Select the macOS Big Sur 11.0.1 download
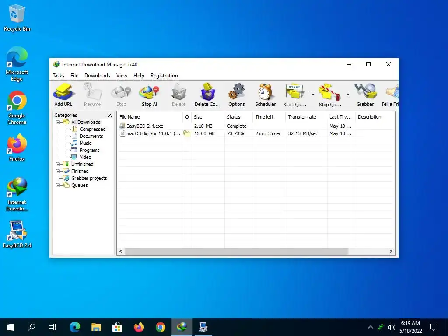Viewport: 448px width, 336px height. click(x=255, y=133)
